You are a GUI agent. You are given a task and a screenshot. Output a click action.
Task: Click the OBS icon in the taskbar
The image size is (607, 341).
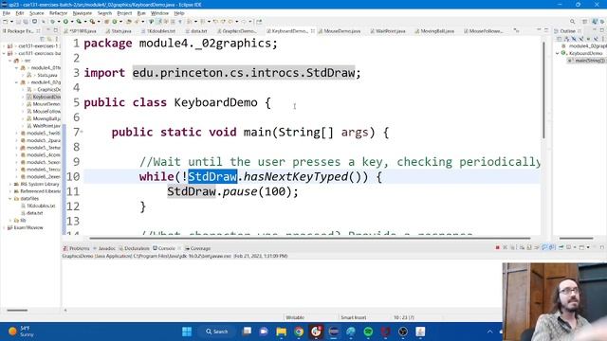pyautogui.click(x=403, y=332)
